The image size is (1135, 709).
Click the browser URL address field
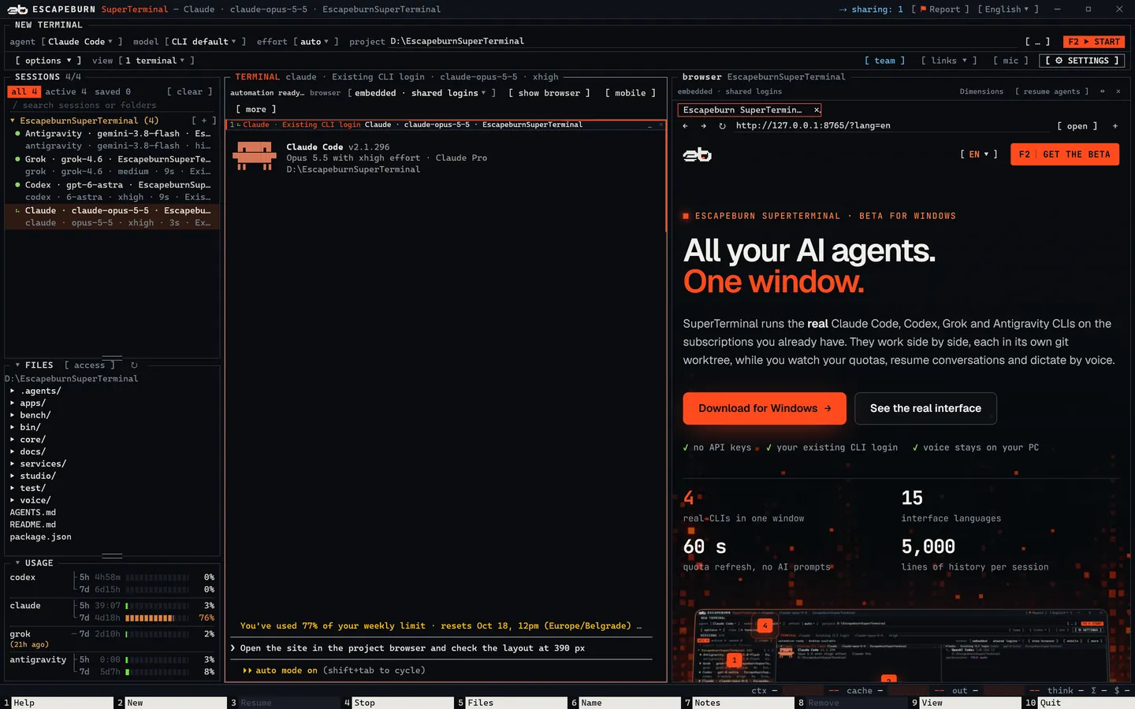click(891, 126)
